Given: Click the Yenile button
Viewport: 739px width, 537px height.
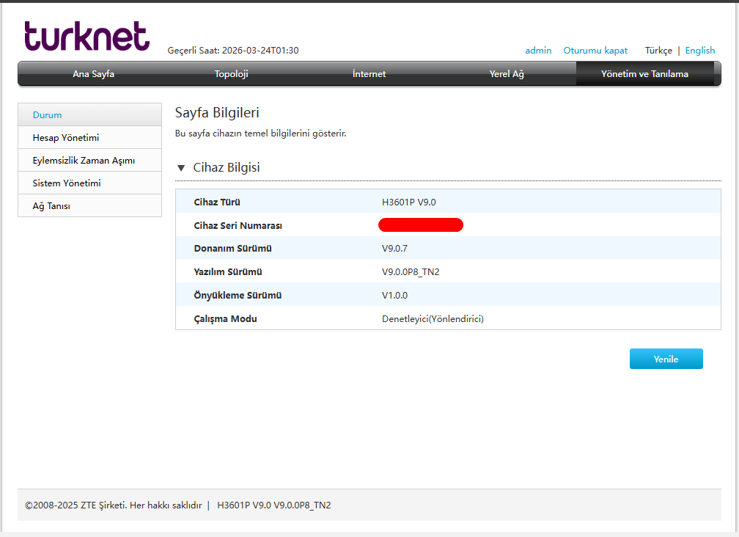Looking at the screenshot, I should tap(666, 359).
